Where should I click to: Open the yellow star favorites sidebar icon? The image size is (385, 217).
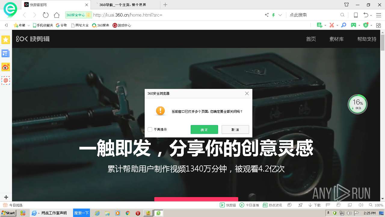click(x=6, y=39)
